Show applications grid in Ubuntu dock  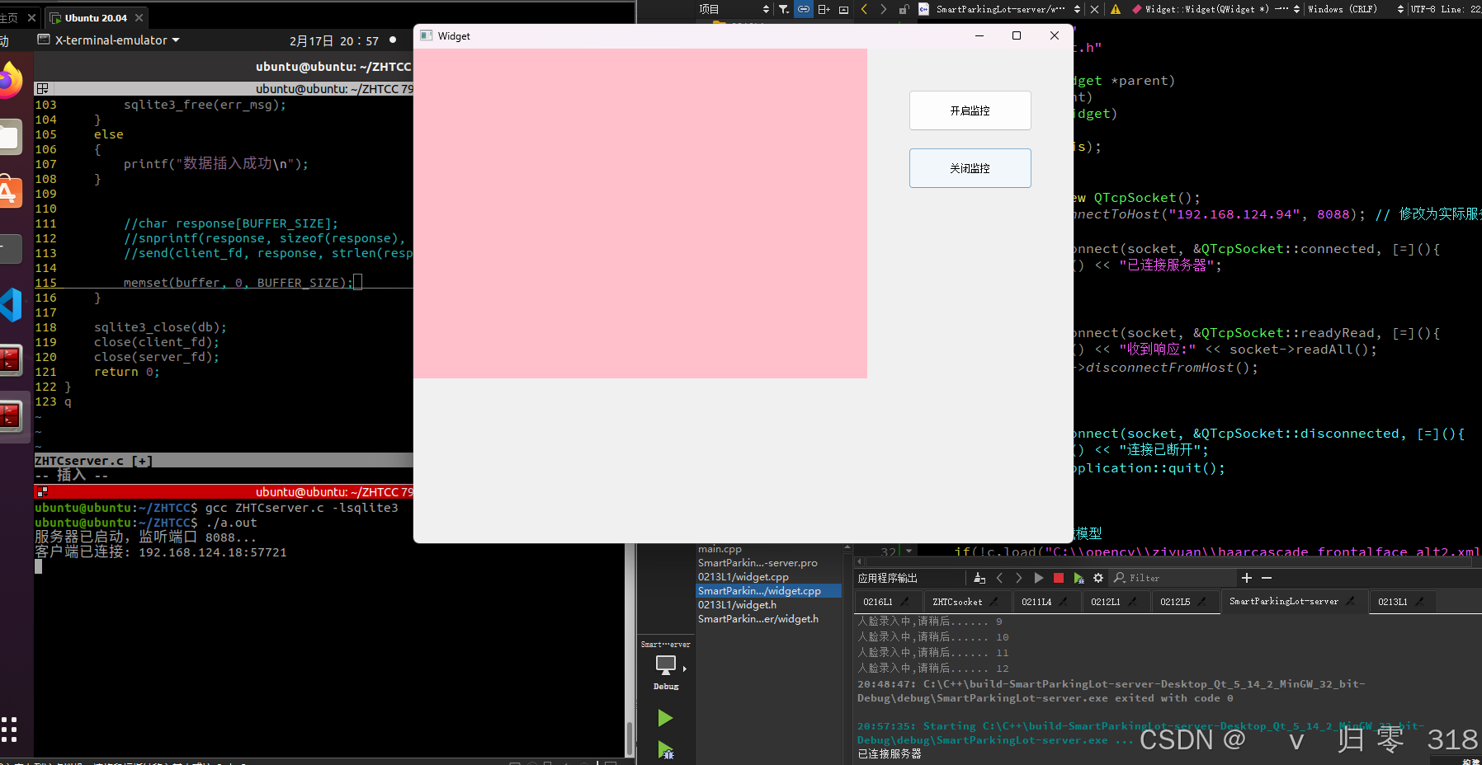click(x=9, y=730)
